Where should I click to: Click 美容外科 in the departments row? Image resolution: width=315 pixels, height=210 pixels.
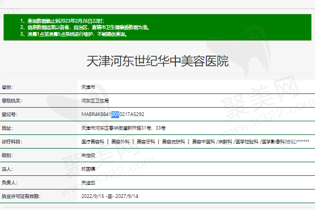120,142
